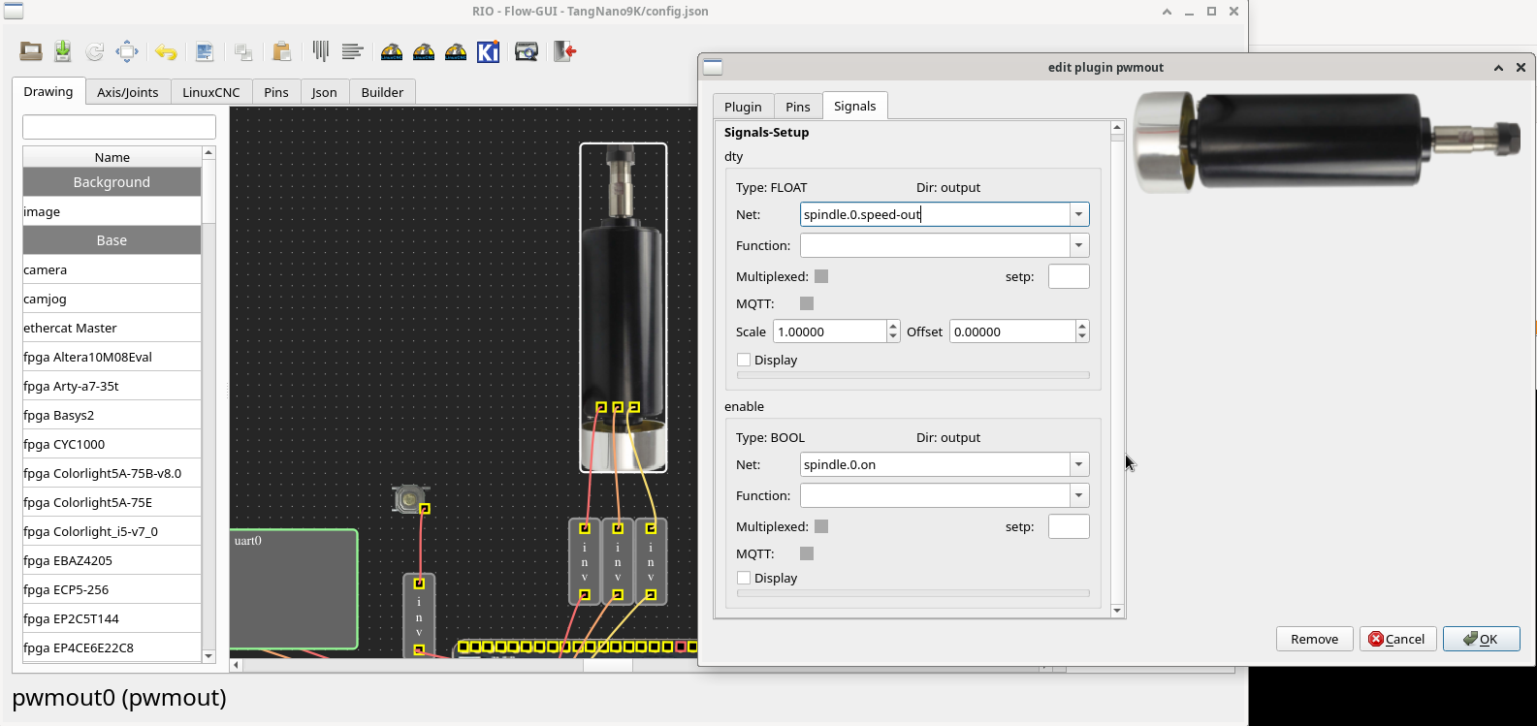Open the enable Function dropdown
The width and height of the screenshot is (1537, 726).
pos(1078,495)
